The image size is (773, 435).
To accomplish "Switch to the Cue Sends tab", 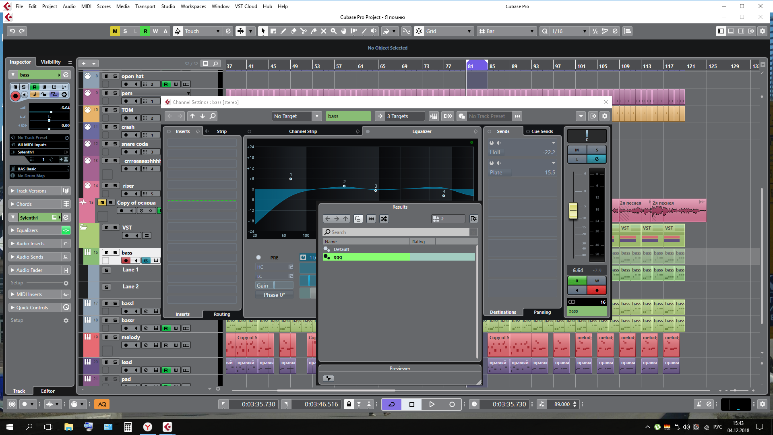I will 542,131.
